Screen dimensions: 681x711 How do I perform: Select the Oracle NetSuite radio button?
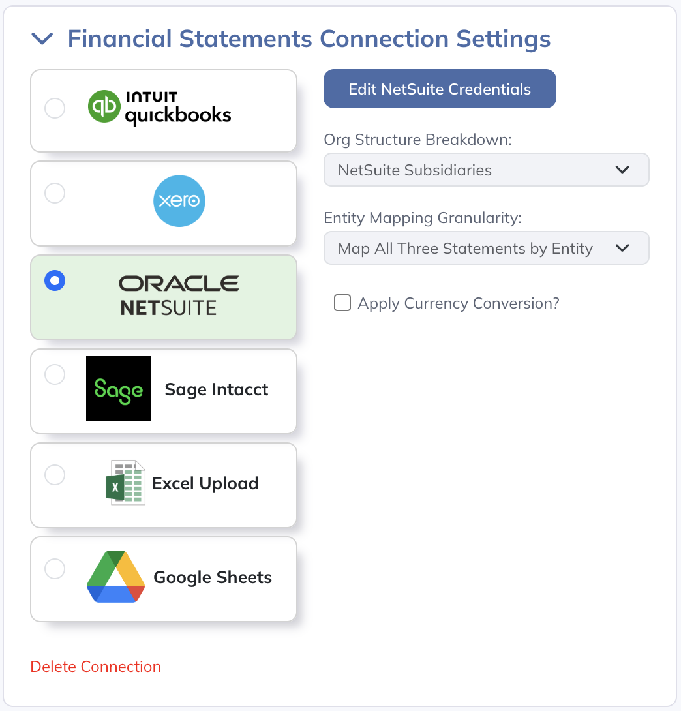55,280
